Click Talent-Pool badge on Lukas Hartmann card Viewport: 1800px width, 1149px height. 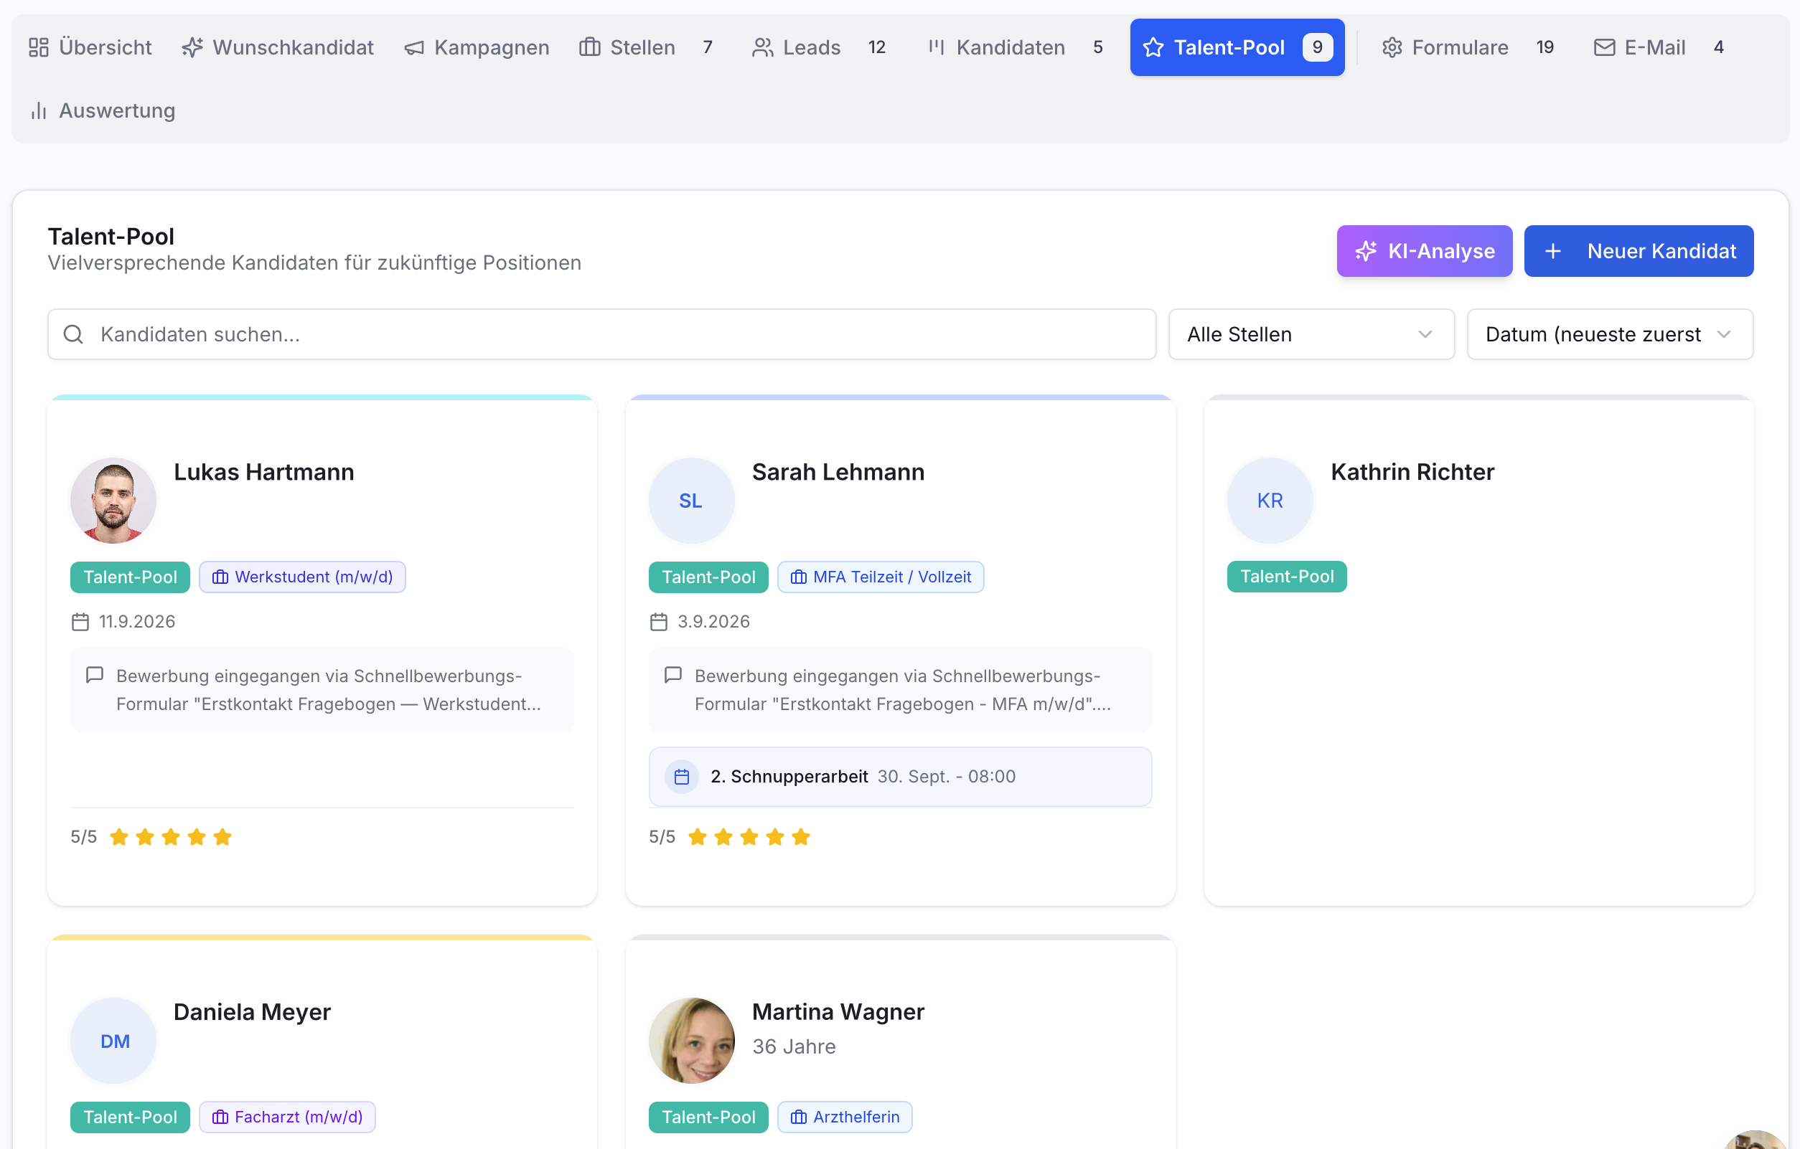tap(130, 577)
